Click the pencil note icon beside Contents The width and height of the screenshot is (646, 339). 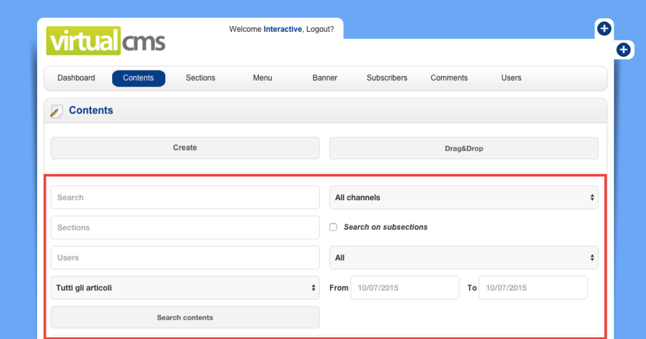[57, 111]
